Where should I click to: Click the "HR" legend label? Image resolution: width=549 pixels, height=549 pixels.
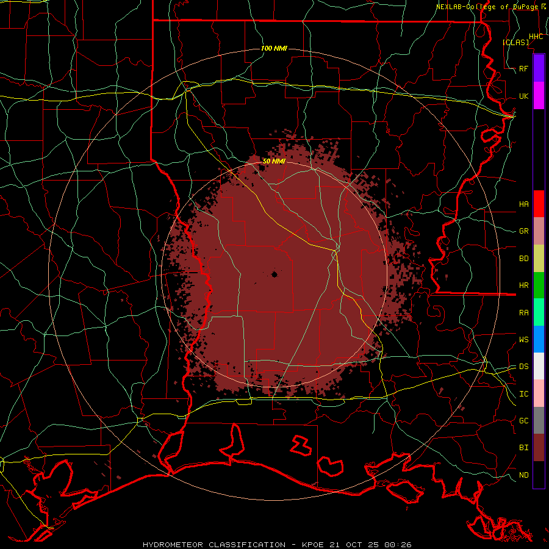point(523,285)
